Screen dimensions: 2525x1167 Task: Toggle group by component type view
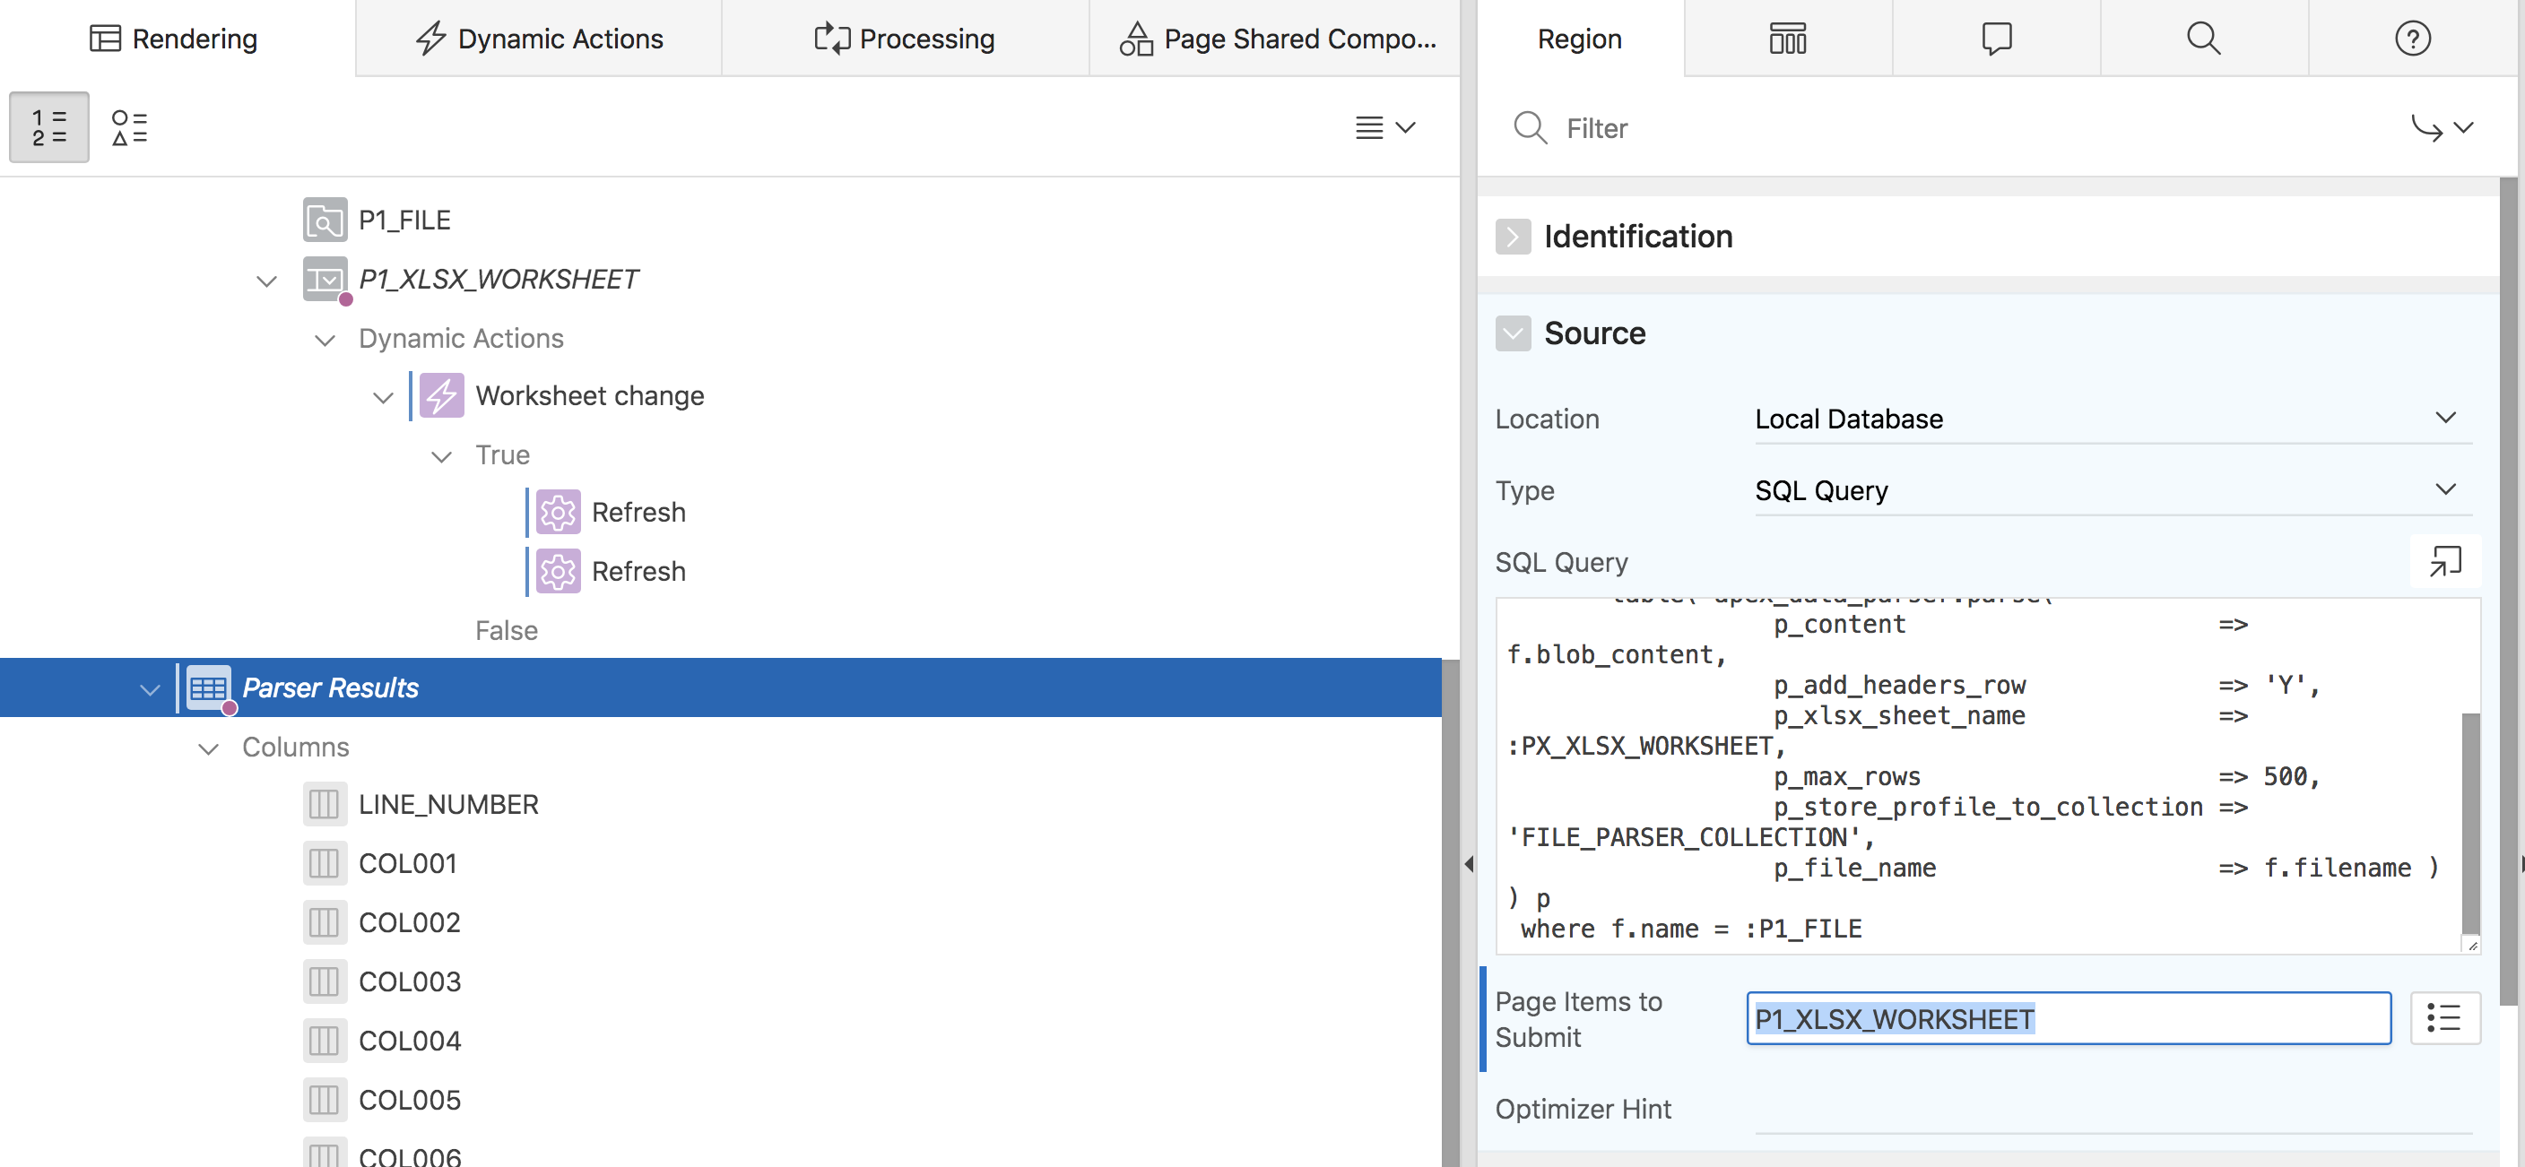[x=129, y=127]
